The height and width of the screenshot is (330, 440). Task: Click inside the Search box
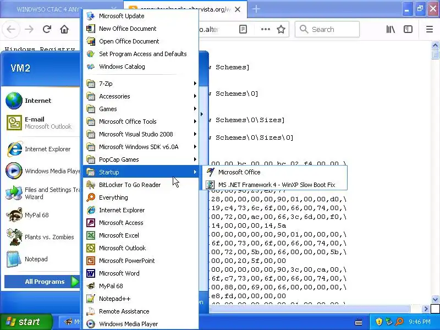coord(327,29)
